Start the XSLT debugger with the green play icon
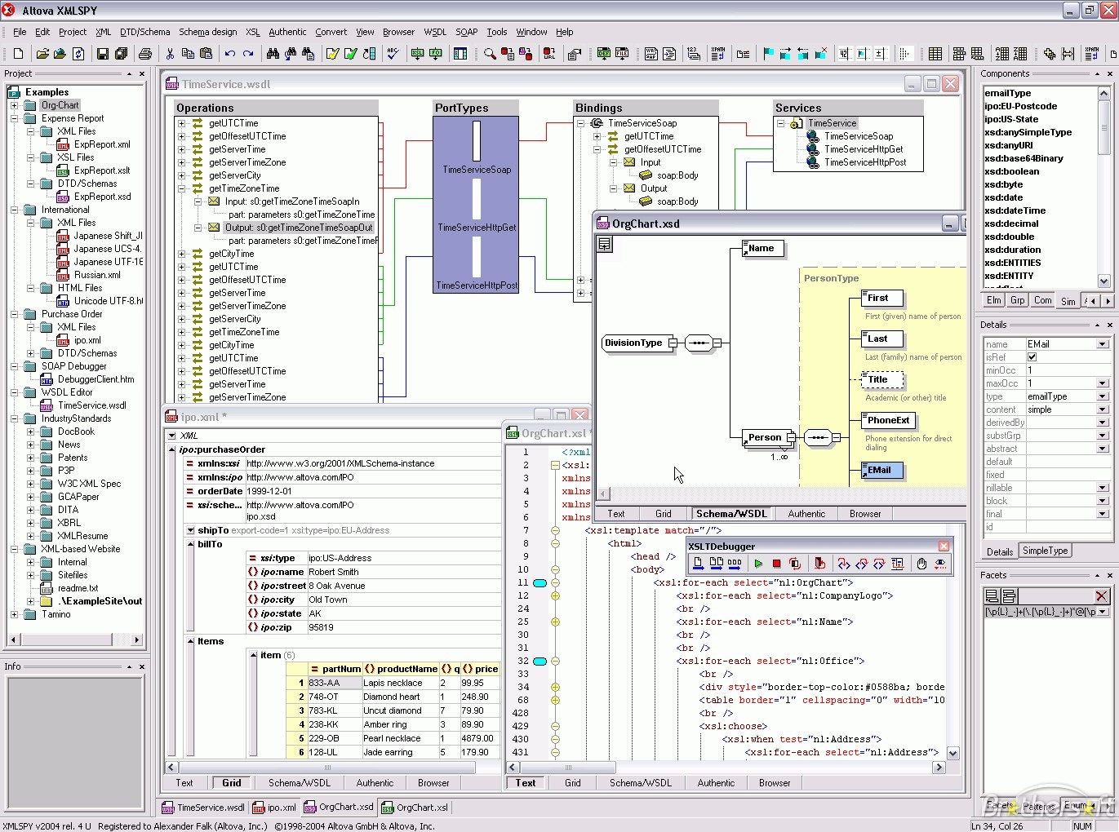1119x832 pixels. [x=759, y=564]
